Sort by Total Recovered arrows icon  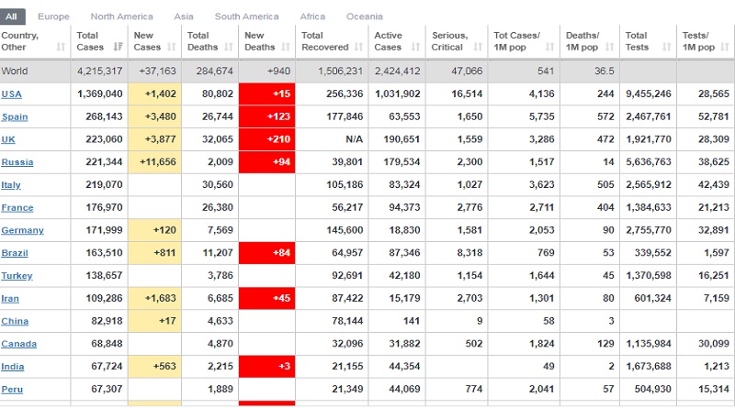tap(359, 47)
